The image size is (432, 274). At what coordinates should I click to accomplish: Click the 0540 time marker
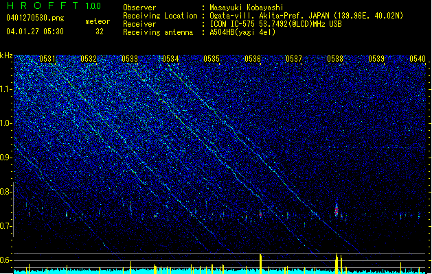(418, 59)
